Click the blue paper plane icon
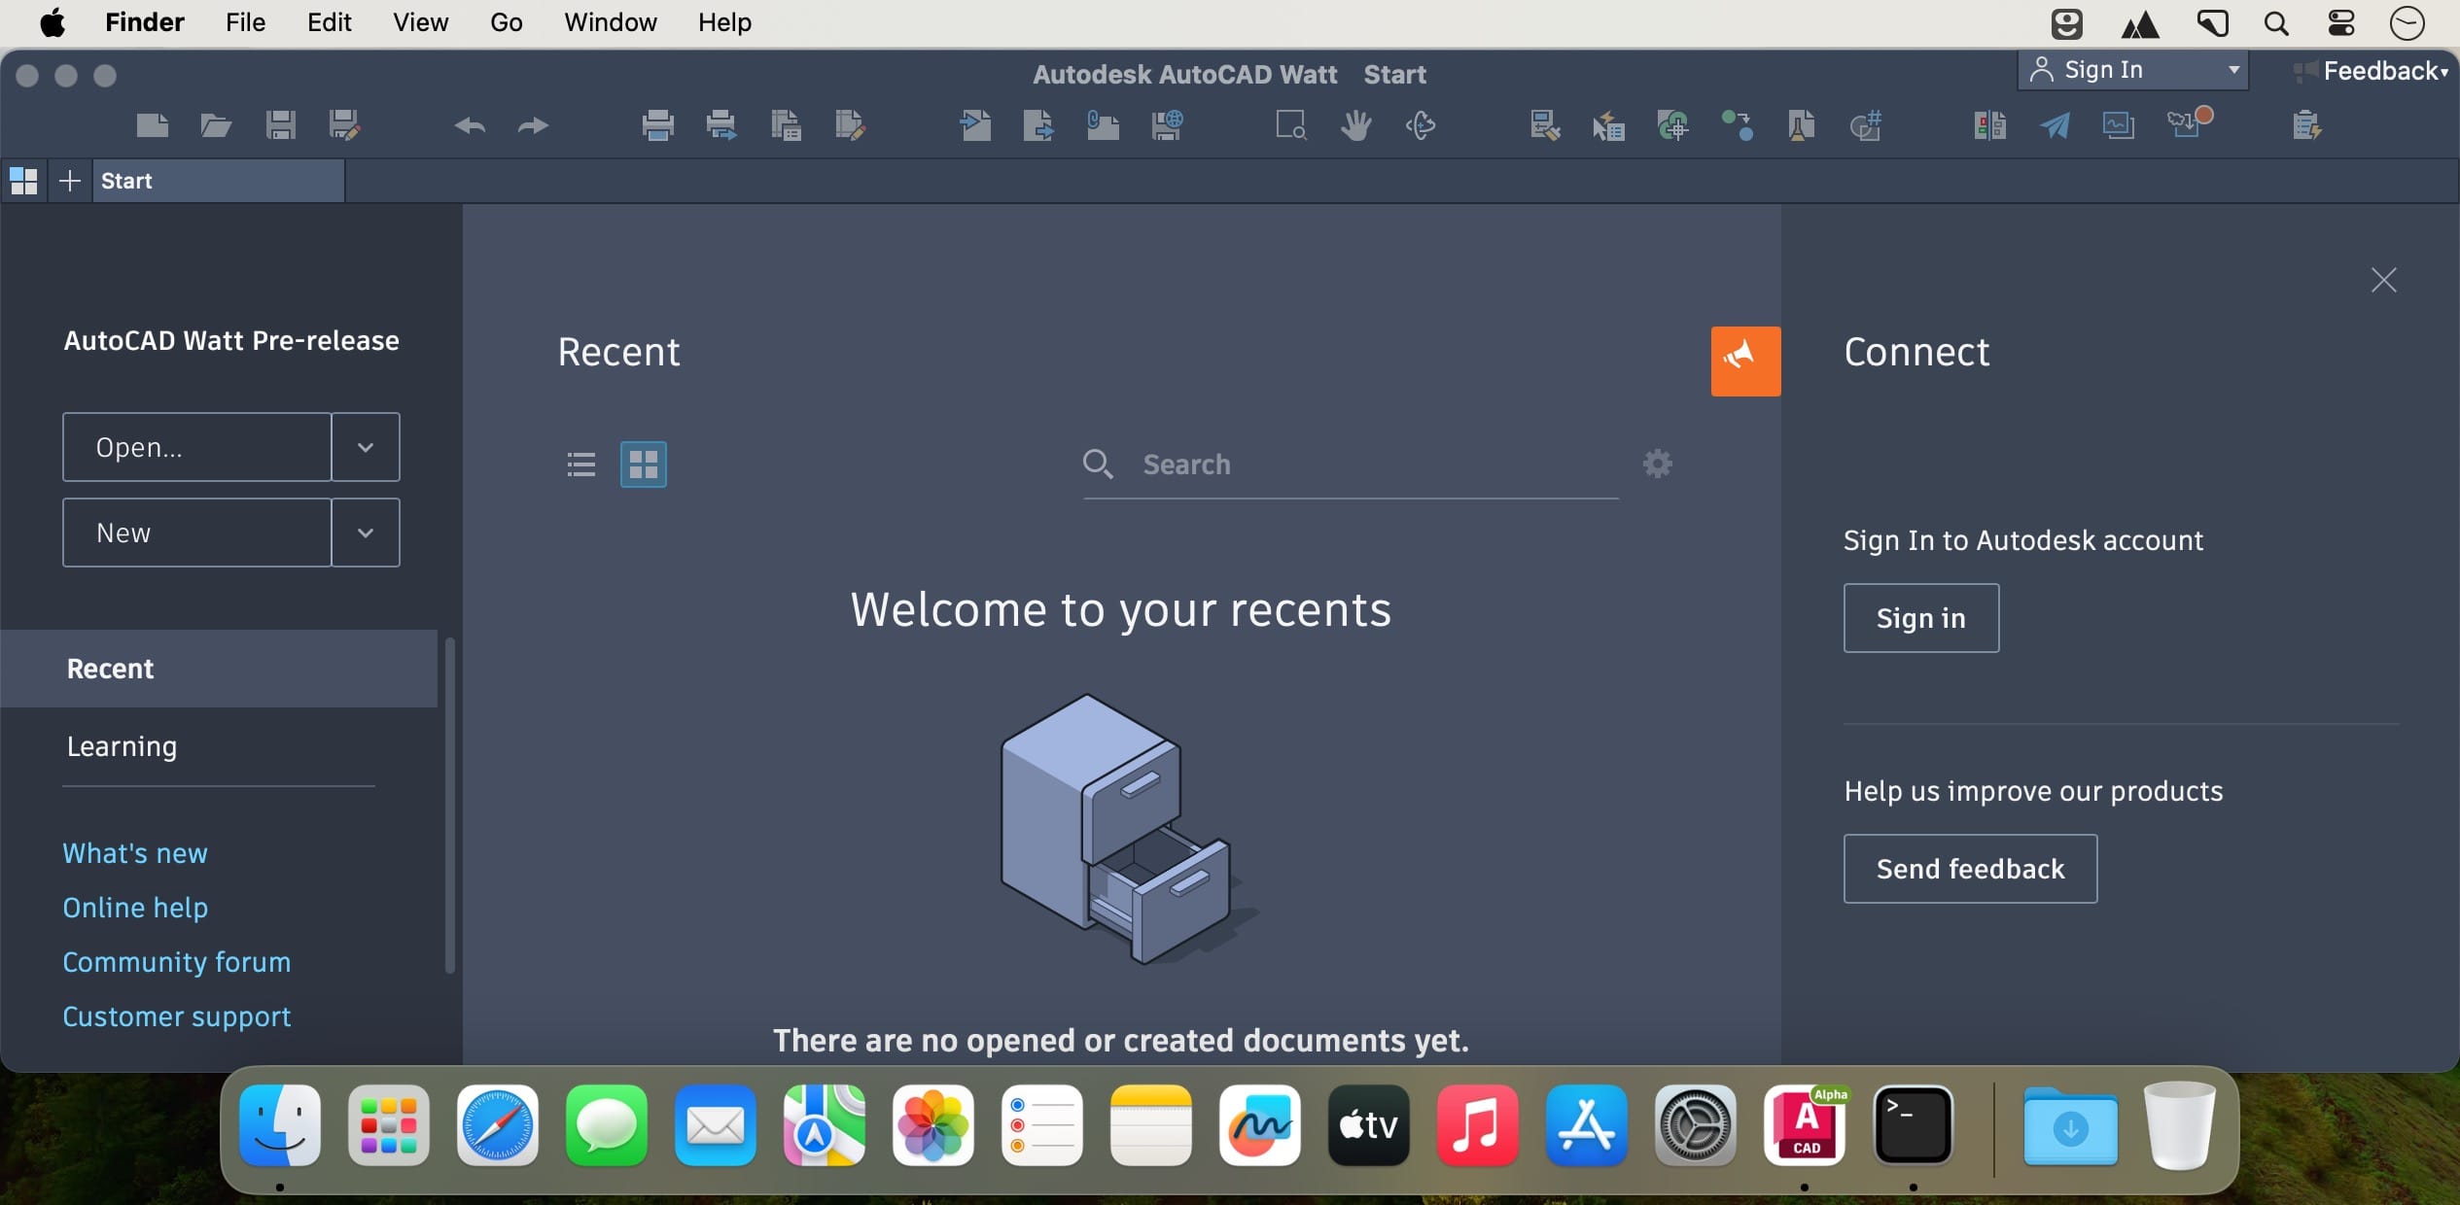Image resolution: width=2460 pixels, height=1205 pixels. [2055, 125]
